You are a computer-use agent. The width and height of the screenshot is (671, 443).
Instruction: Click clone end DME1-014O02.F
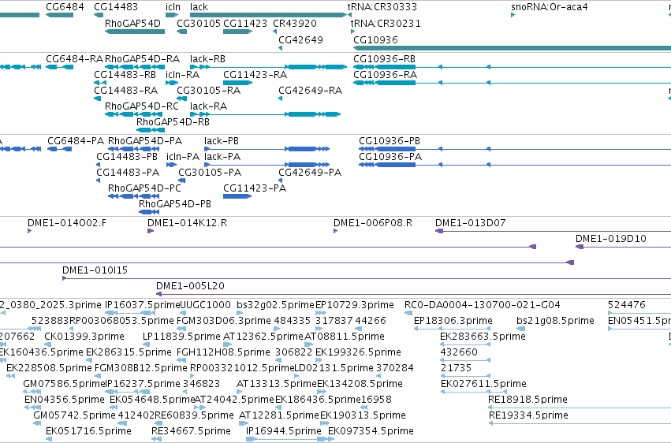pyautogui.click(x=67, y=223)
